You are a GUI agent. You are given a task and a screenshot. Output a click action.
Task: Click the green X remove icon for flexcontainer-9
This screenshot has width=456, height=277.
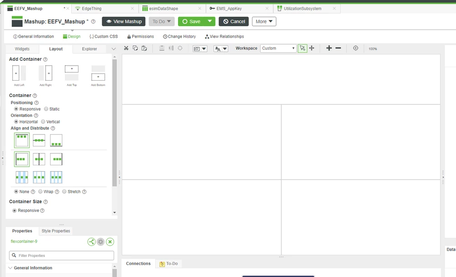coord(110,241)
